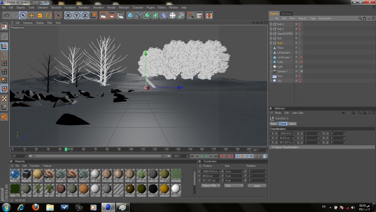Select the Rotate tool icon
The height and width of the screenshot is (212, 376).
point(49,15)
